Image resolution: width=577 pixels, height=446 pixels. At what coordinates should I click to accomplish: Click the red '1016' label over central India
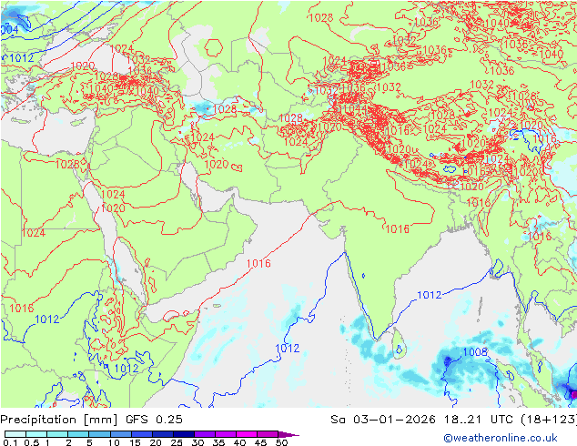(x=397, y=228)
